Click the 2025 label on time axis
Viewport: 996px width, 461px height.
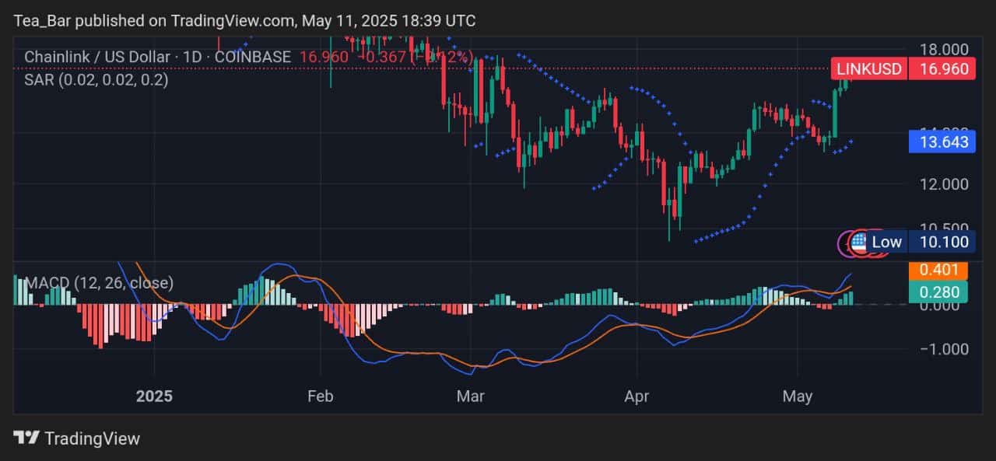tap(154, 396)
